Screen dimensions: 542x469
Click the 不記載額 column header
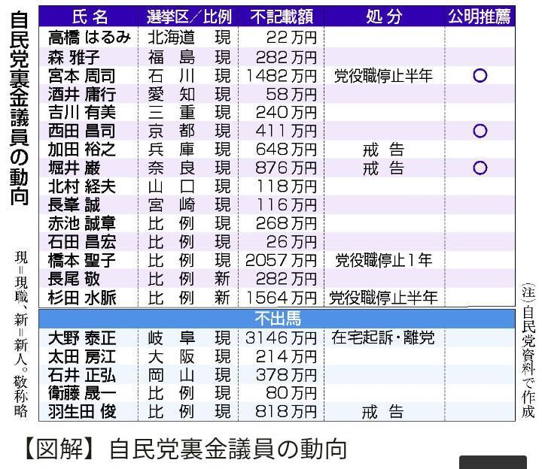(x=282, y=17)
